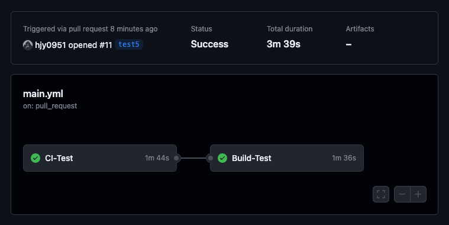
Task: Click CI-Test output connector dot
Action: point(176,158)
